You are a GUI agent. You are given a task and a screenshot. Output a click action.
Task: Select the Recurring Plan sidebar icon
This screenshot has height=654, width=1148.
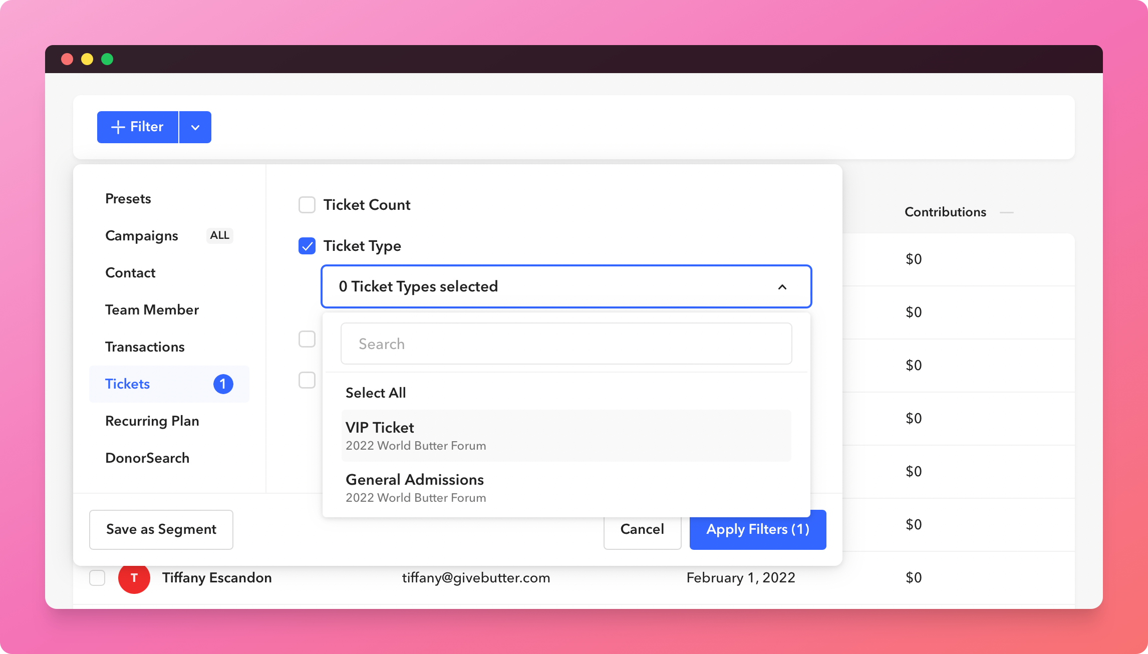pyautogui.click(x=152, y=421)
